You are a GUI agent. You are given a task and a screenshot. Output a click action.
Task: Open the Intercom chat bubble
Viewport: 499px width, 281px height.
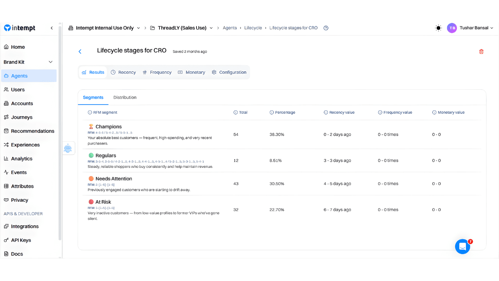point(462,247)
